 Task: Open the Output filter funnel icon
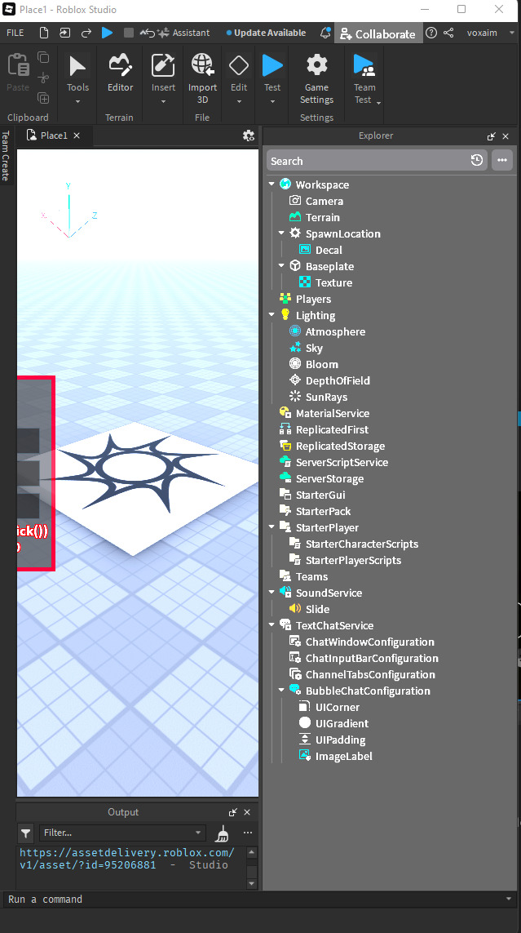point(25,833)
